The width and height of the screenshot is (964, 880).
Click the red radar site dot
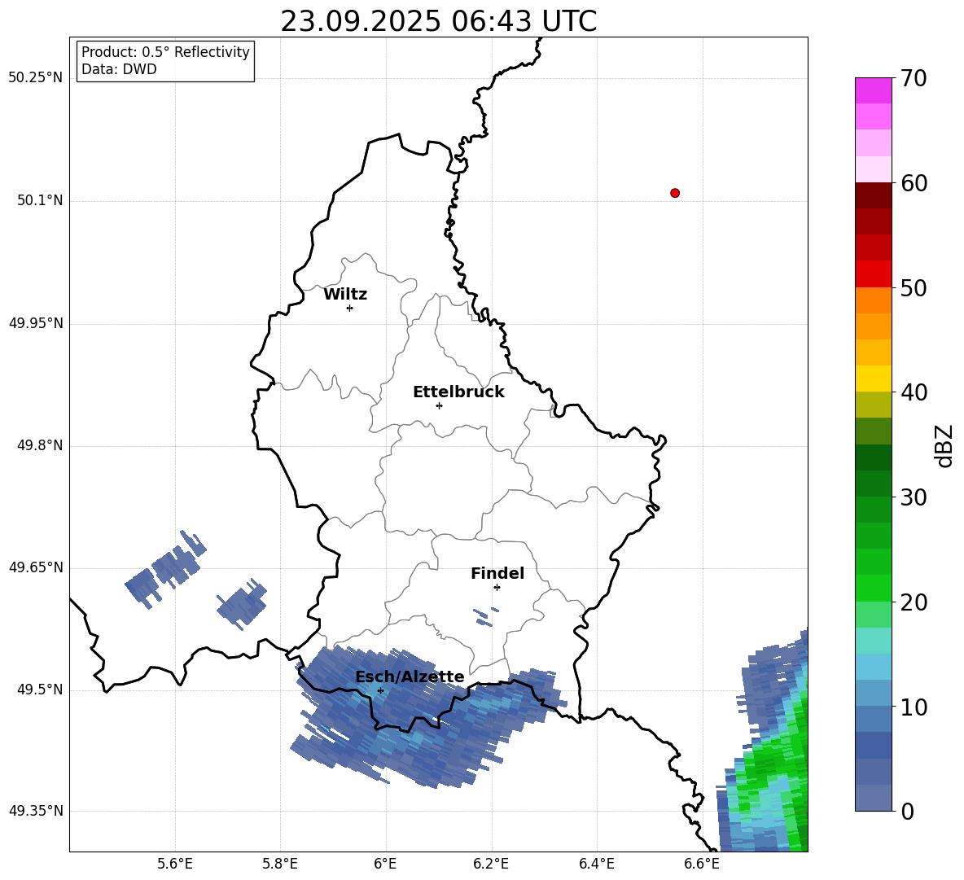pyautogui.click(x=675, y=193)
